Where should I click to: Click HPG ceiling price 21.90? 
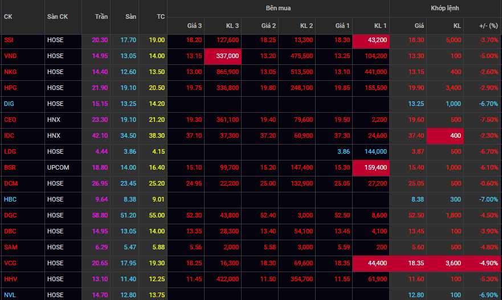coord(100,88)
